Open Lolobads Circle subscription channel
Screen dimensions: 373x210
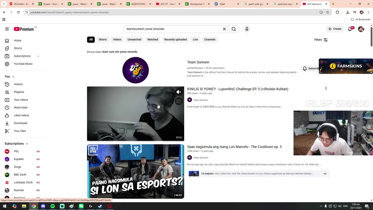point(23,183)
